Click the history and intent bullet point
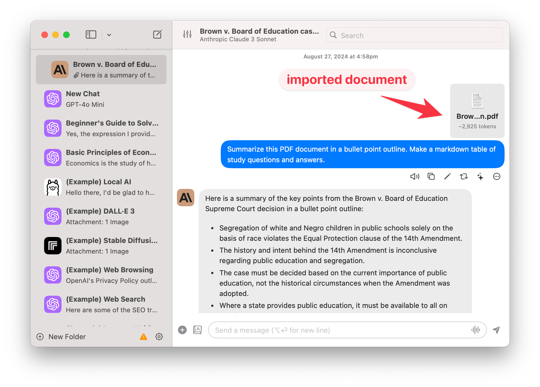This screenshot has width=540, height=387. pos(328,255)
